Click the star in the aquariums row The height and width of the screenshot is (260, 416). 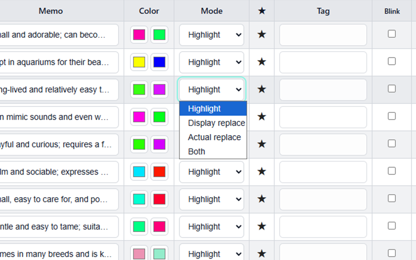tap(261, 62)
